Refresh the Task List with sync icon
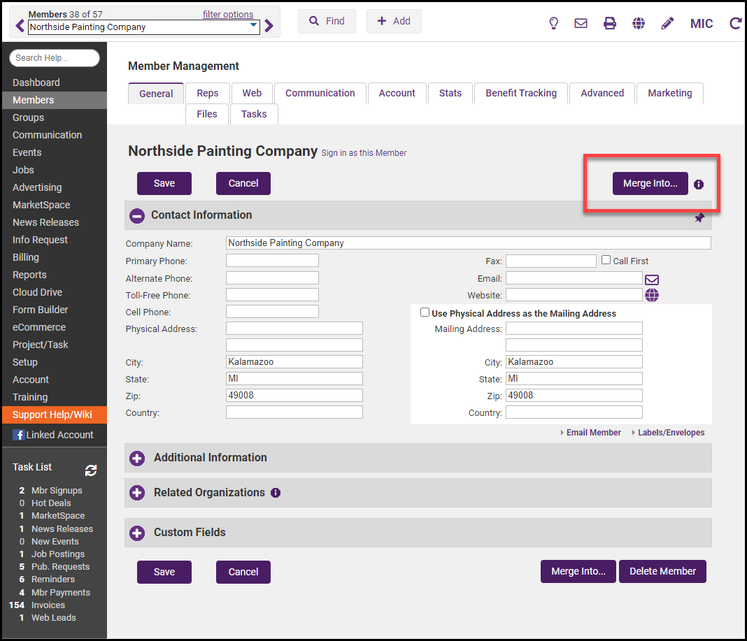This screenshot has height=641, width=747. 91,470
